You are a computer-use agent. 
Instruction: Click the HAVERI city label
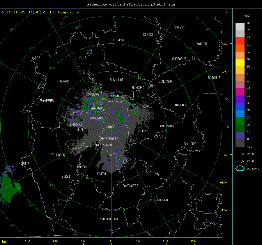[101, 174]
